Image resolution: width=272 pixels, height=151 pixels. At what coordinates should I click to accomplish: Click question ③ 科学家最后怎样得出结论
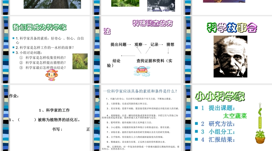43,68
